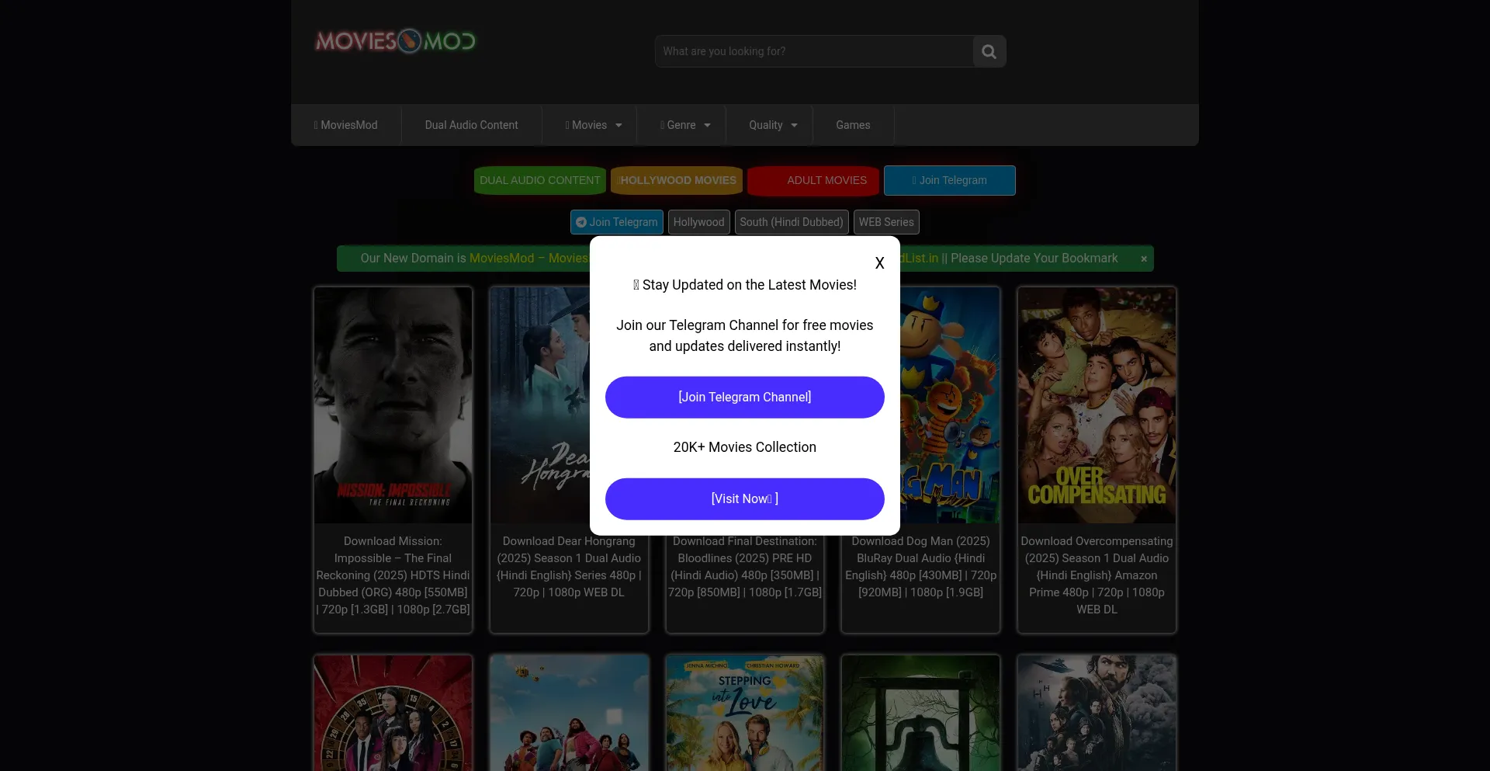Open the MoviesMod home menu item

[346, 125]
